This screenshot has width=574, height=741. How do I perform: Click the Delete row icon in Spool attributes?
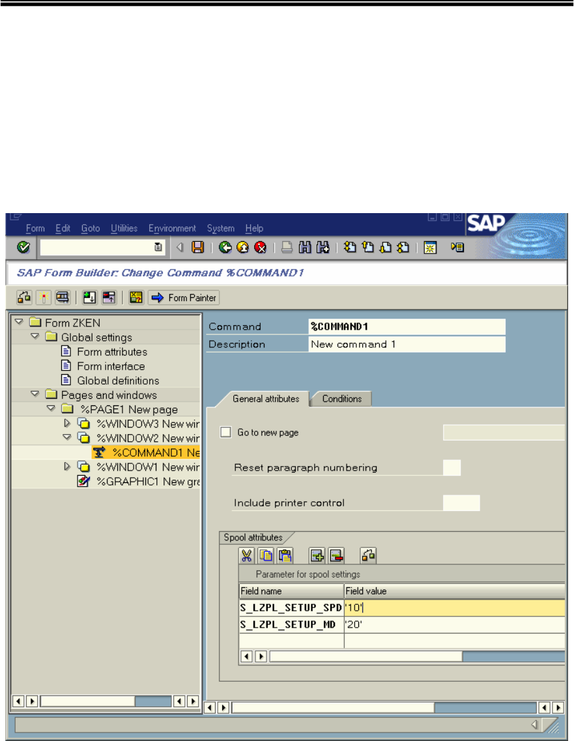(x=335, y=555)
